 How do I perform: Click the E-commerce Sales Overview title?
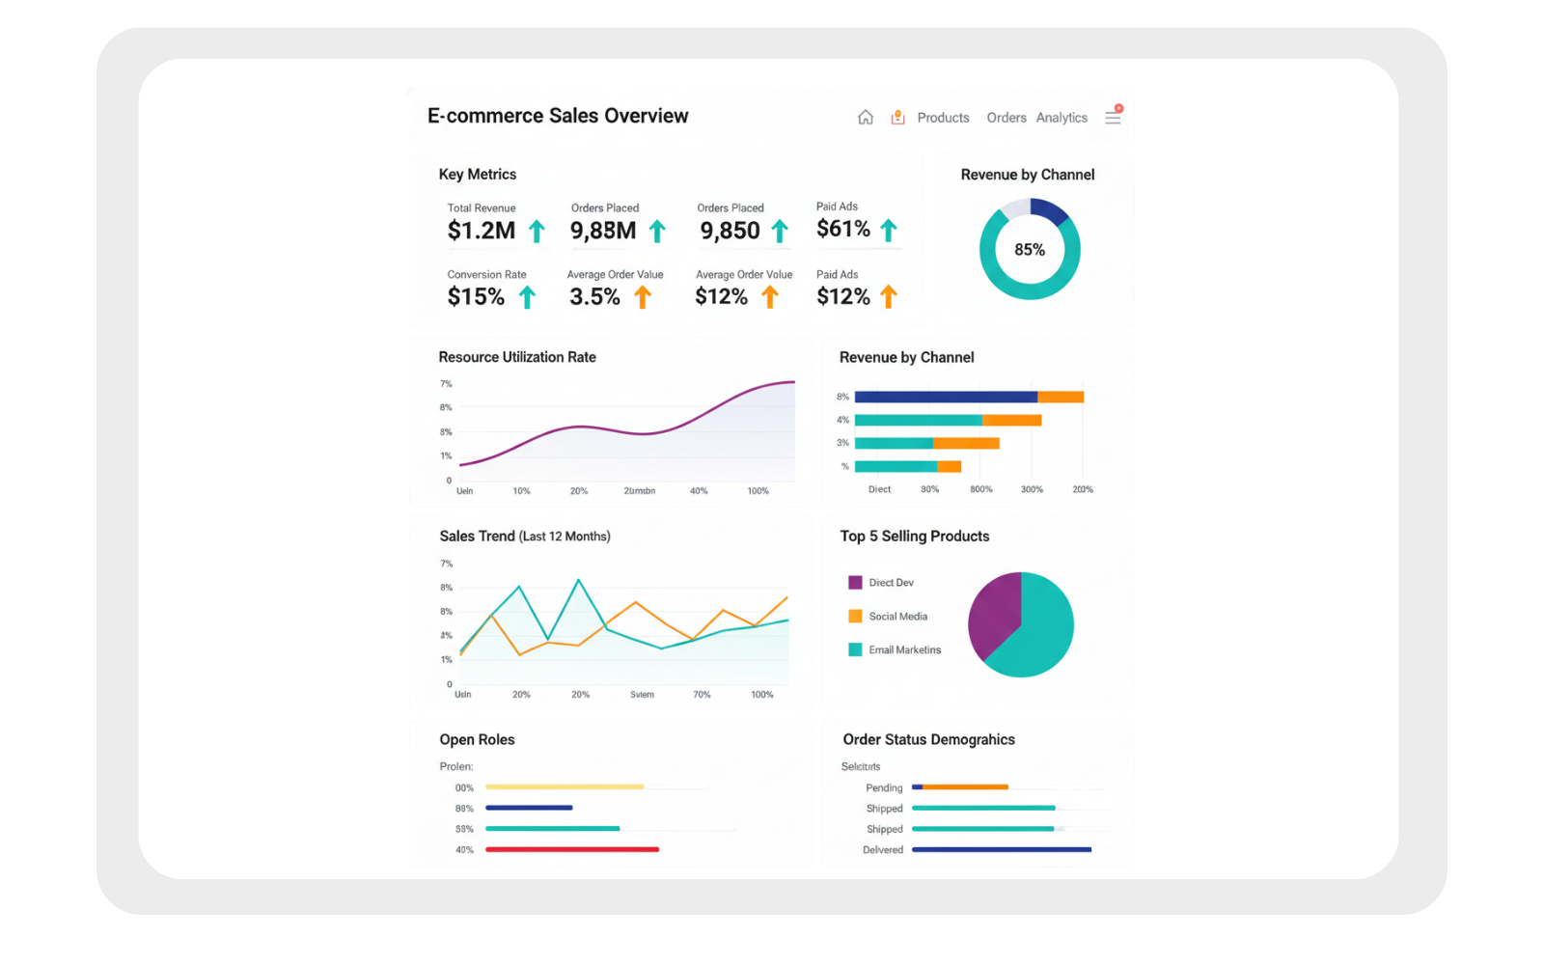(558, 116)
